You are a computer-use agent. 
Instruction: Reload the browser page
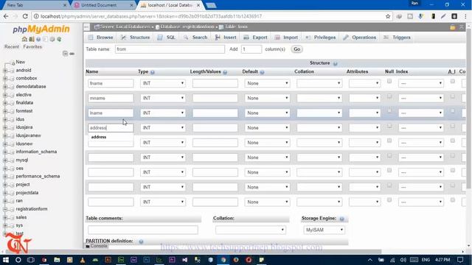(x=25, y=16)
